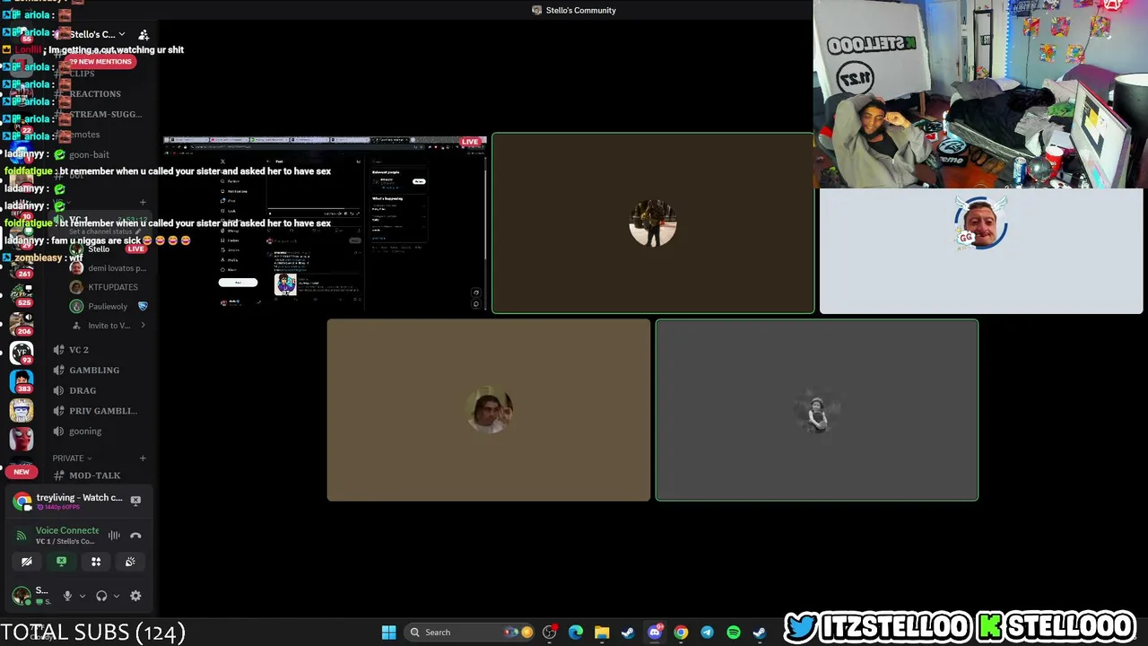This screenshot has width=1148, height=646.
Task: Open soundboard button in voice panel
Action: point(130,562)
